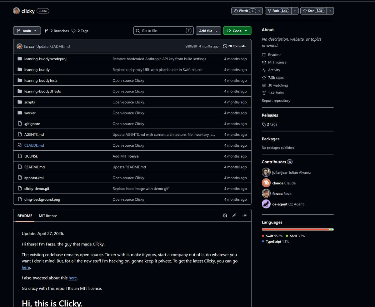Viewport: 375px width, 307px height.
Task: Star the clicky repository
Action: [x=314, y=11]
